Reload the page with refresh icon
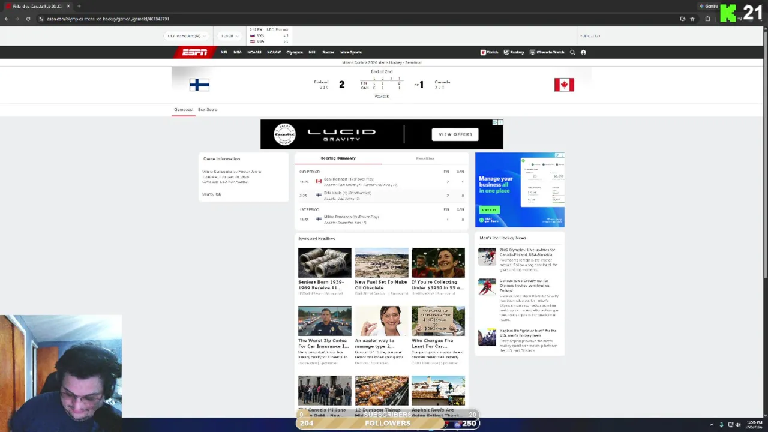 click(28, 19)
